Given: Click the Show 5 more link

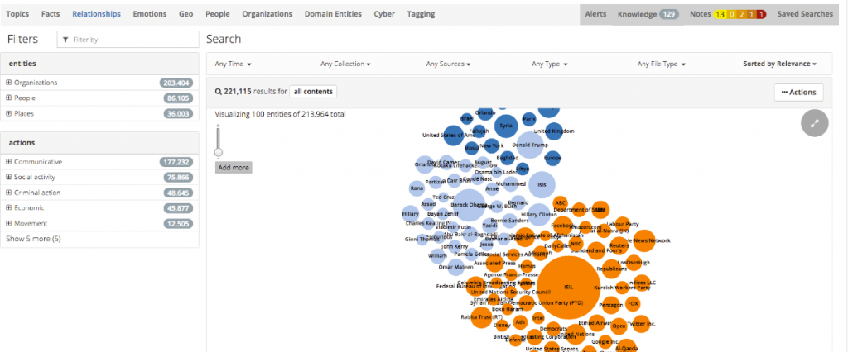Looking at the screenshot, I should click(33, 238).
